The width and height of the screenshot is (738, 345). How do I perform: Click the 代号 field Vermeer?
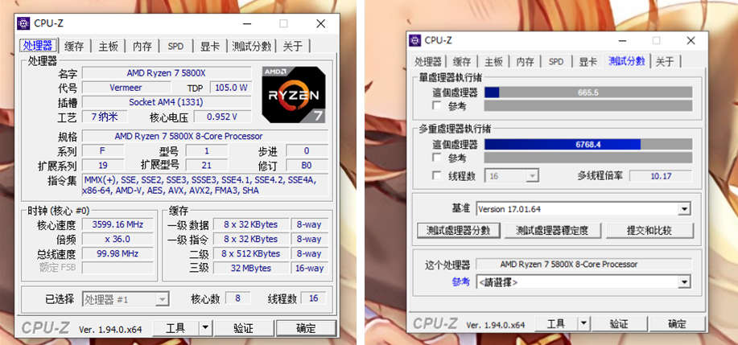tap(126, 88)
